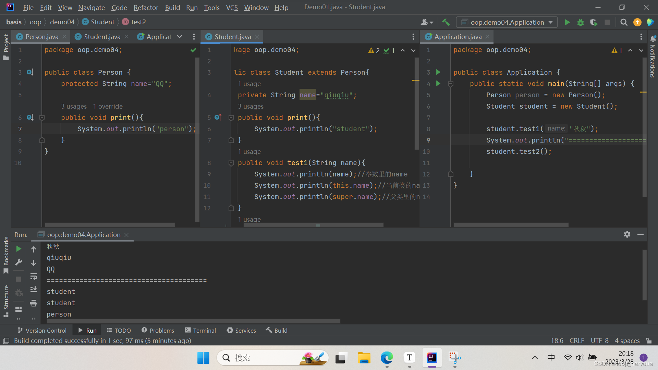Image resolution: width=658 pixels, height=370 pixels.
Task: Hide the Run tool window
Action: coord(640,234)
